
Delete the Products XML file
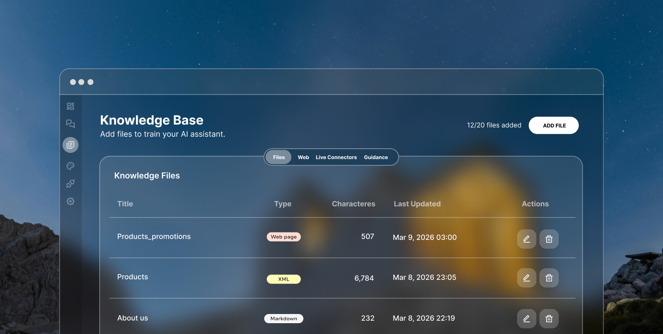click(549, 278)
